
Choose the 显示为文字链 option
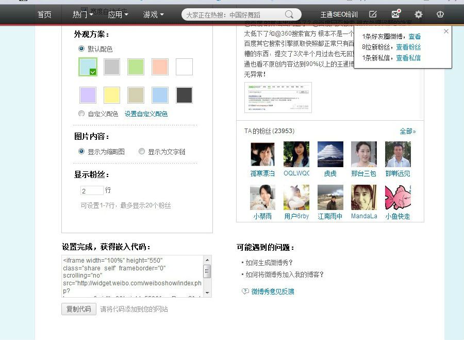142,152
